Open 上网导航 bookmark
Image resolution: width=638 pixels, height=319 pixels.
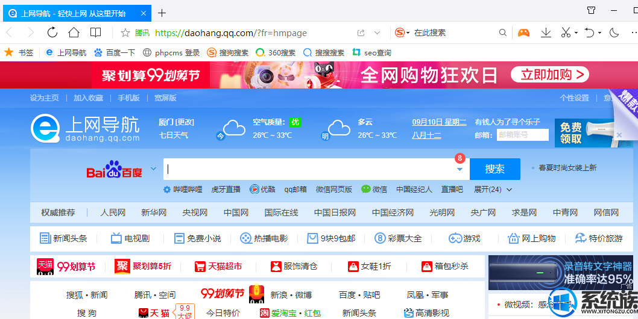point(66,52)
